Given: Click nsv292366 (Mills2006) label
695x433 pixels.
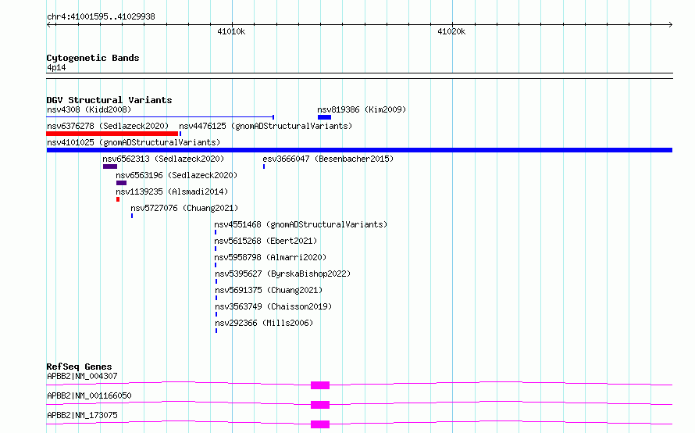Looking at the screenshot, I should [x=264, y=323].
